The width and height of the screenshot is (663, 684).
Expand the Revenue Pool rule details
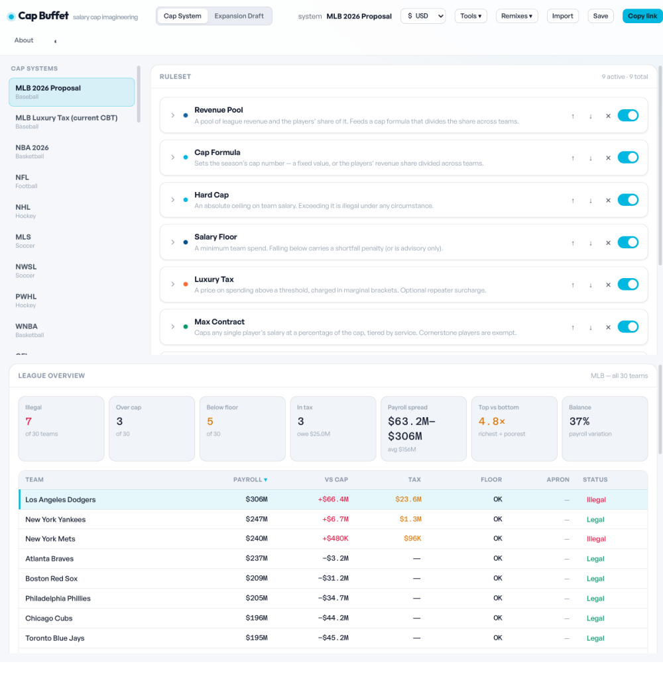[x=173, y=116]
